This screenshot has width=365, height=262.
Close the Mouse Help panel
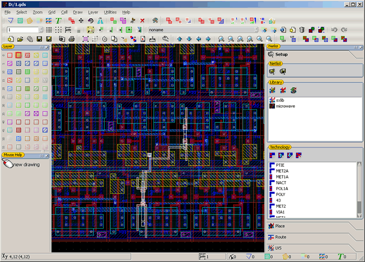(46, 156)
